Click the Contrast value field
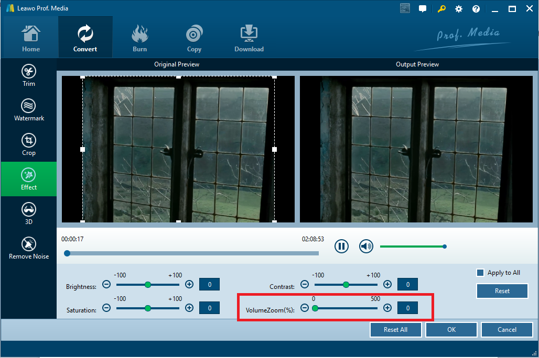Viewport: 539px width, 358px height. 408,284
